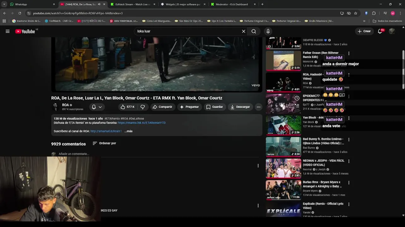Switch to the Widgets tab
Image resolution: width=405 pixels, height=227 pixels.
point(183,4)
